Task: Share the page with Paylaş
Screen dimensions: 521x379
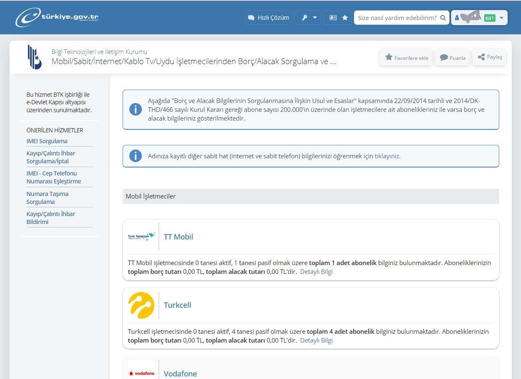Action: (489, 57)
